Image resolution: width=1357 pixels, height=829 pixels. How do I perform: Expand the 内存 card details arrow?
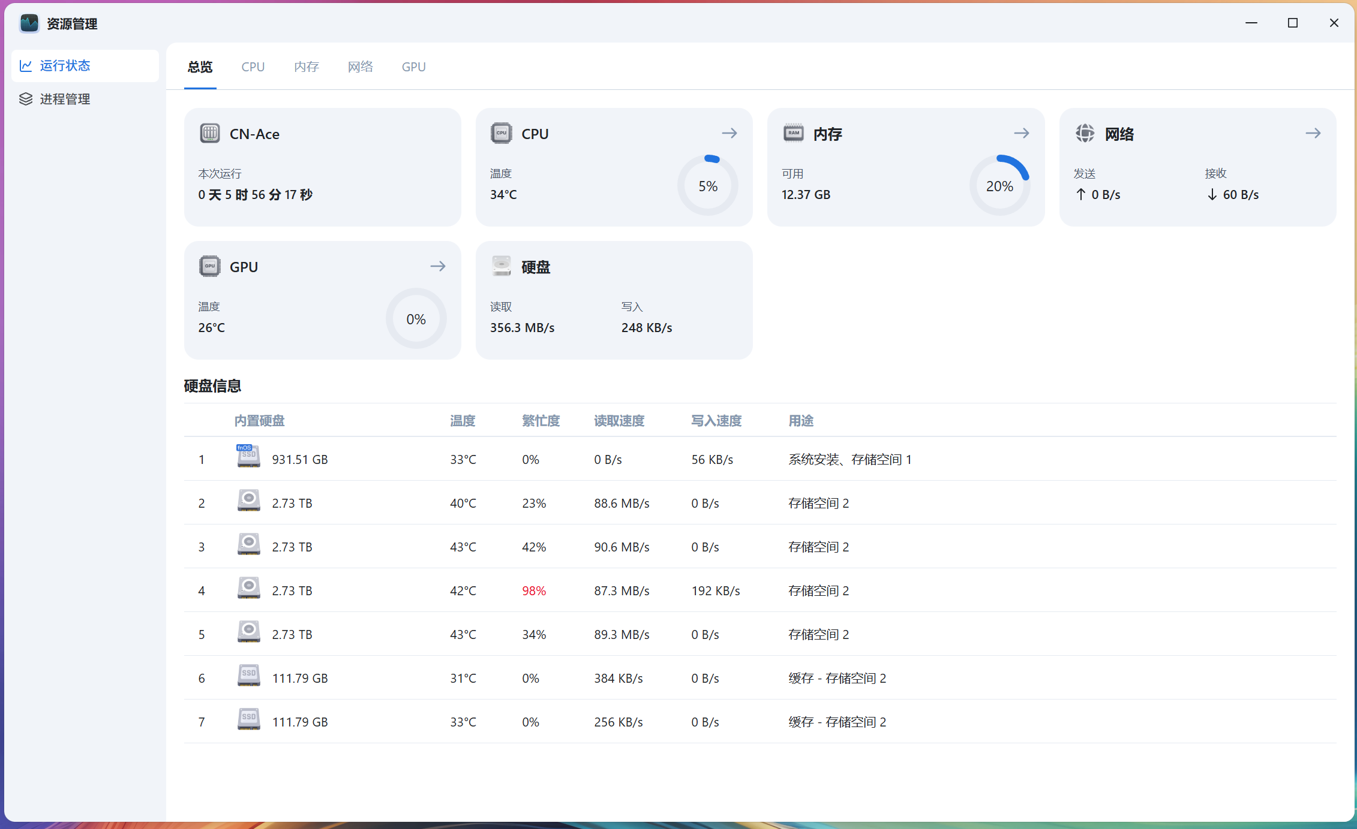coord(1022,132)
